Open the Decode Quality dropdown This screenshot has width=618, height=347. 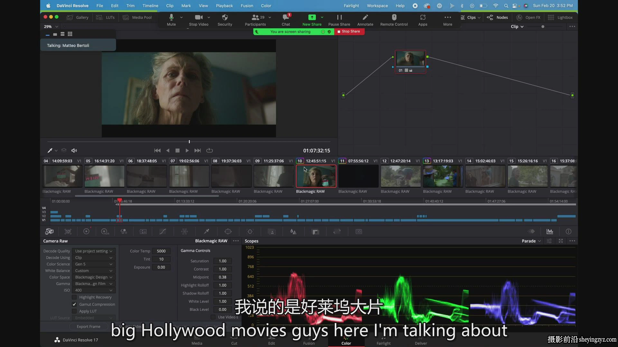(x=94, y=251)
